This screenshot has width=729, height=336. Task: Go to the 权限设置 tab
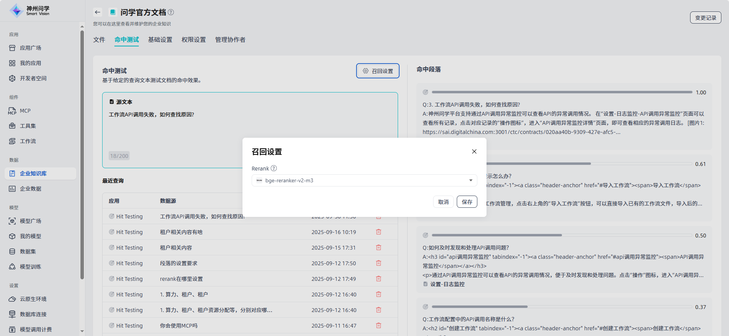[x=194, y=40]
